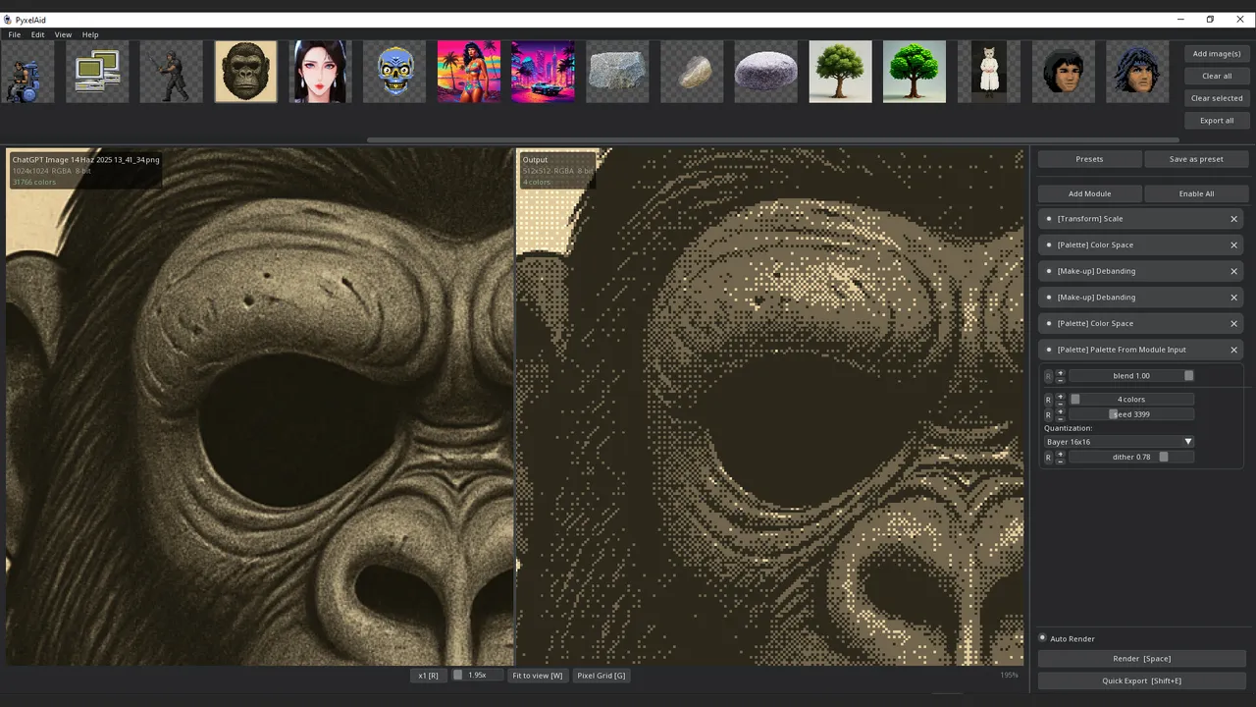This screenshot has height=707, width=1256.
Task: Toggle the [Transform] Scale module enable dot
Action: 1049,219
